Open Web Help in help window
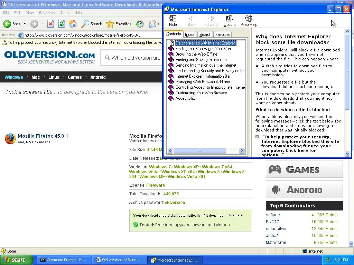354x265 pixels. (249, 21)
